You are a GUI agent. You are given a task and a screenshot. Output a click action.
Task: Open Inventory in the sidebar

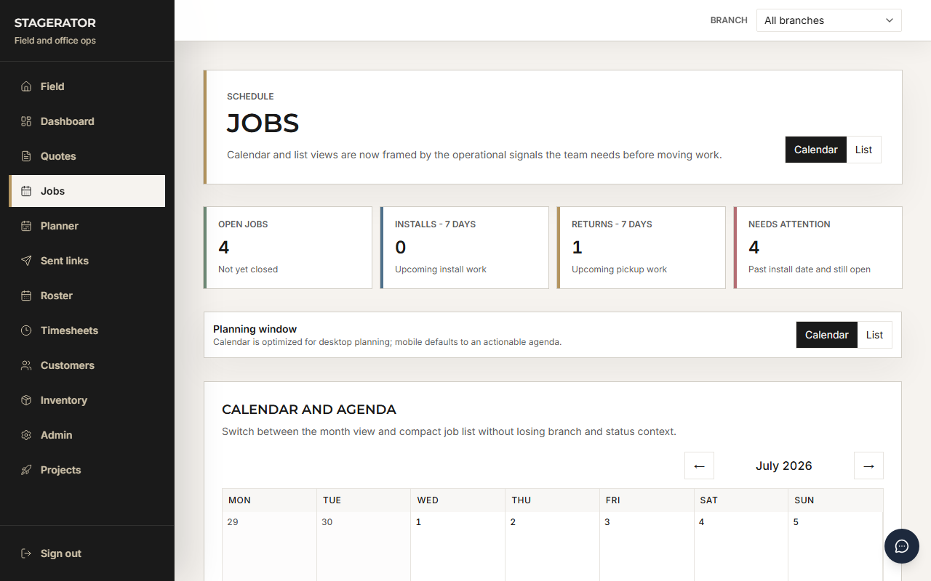87,400
